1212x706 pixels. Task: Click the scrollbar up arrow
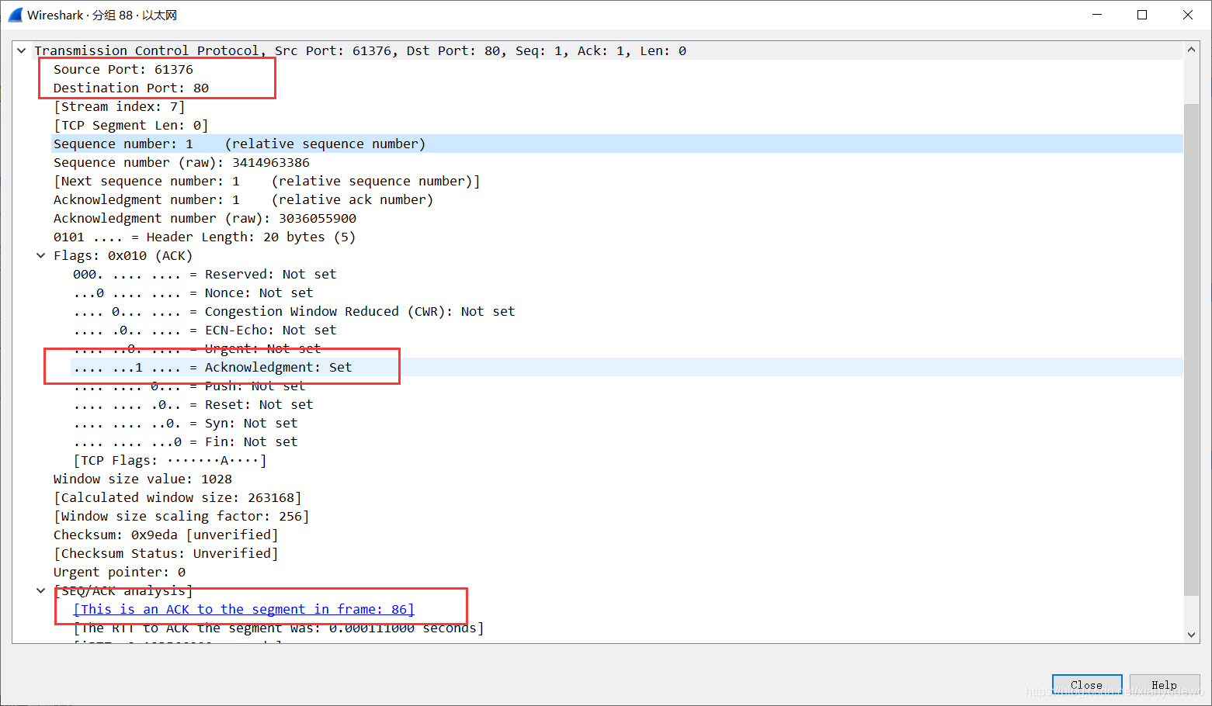[1192, 50]
